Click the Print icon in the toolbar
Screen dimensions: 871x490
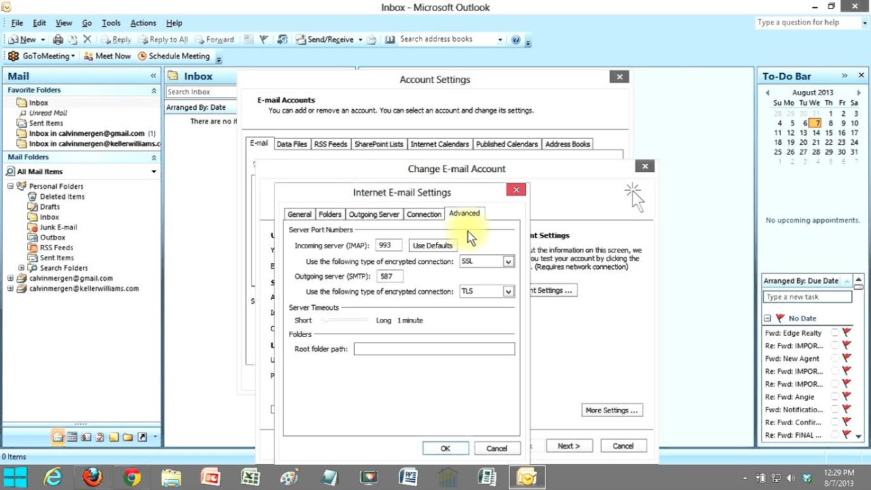pyautogui.click(x=58, y=39)
